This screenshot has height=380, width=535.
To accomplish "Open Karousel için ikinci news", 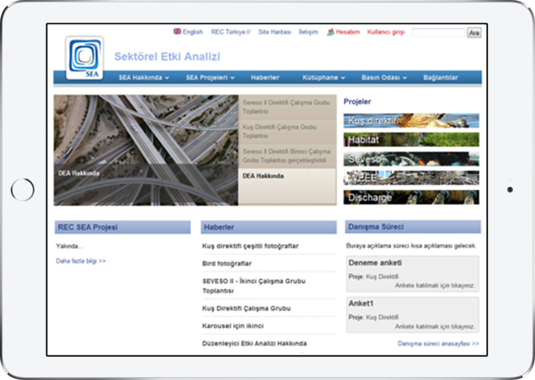I will point(233,326).
